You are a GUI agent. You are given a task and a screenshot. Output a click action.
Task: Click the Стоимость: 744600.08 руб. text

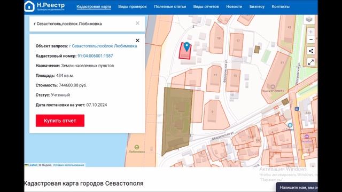(61, 85)
